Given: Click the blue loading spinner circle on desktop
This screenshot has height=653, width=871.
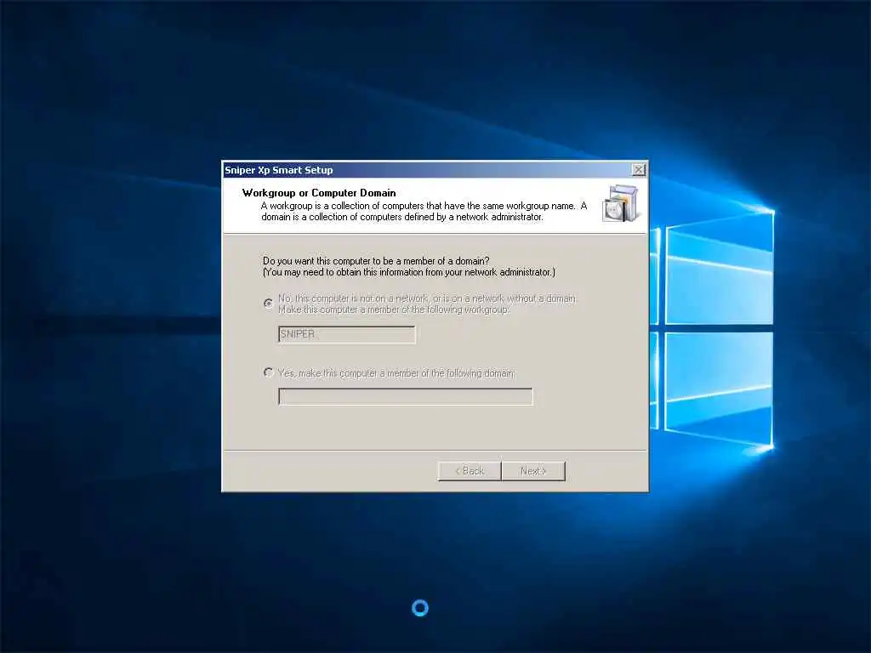Looking at the screenshot, I should 420,608.
